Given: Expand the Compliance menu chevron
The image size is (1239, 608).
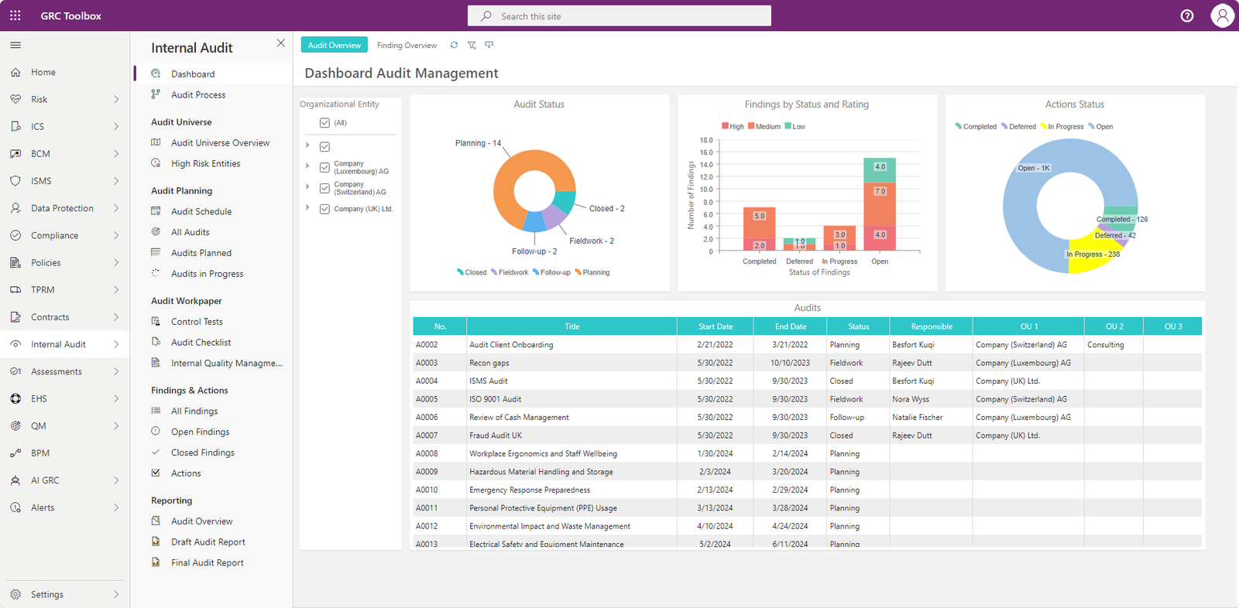Looking at the screenshot, I should (116, 235).
